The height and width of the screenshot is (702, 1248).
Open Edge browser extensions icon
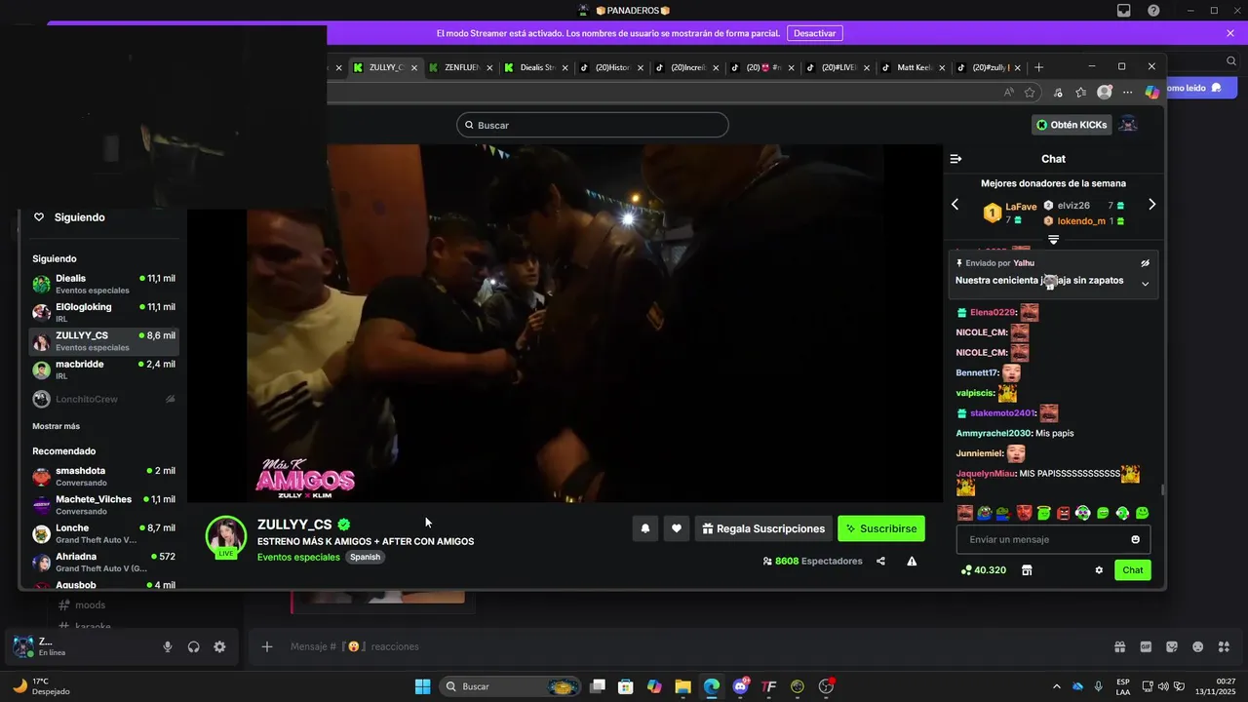point(1058,92)
